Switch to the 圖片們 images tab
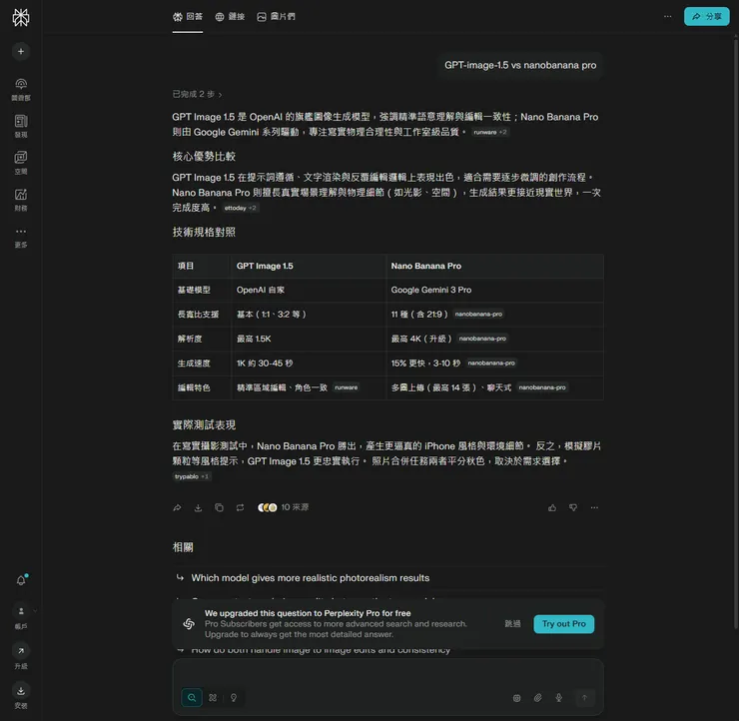 click(276, 17)
